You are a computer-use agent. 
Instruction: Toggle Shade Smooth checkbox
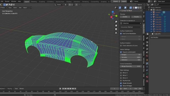click(x=121, y=83)
